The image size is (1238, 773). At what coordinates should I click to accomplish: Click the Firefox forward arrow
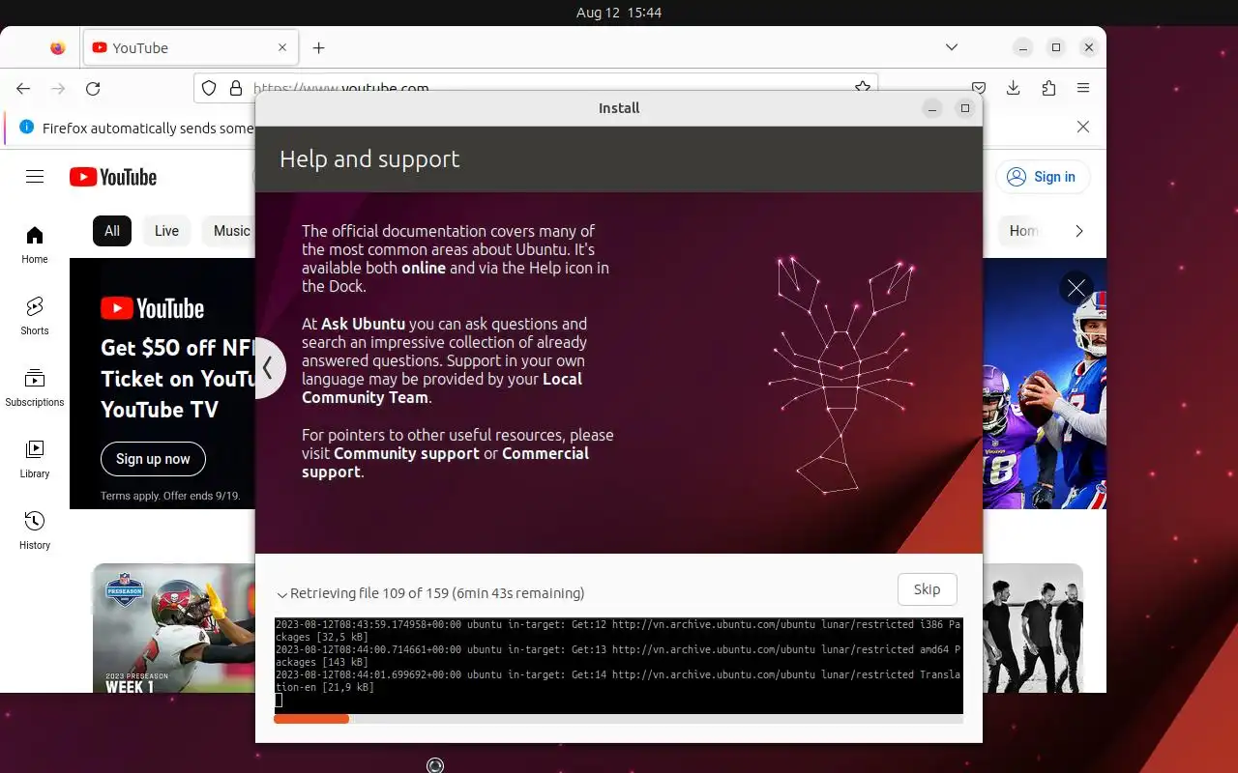pyautogui.click(x=58, y=88)
